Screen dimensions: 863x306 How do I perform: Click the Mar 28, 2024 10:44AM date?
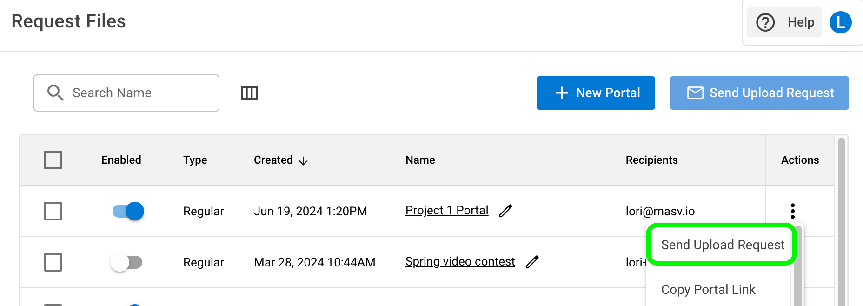pyautogui.click(x=315, y=262)
